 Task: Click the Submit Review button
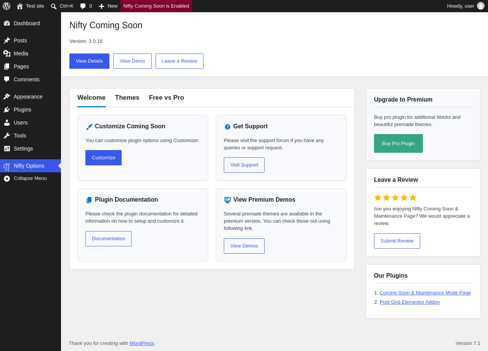tap(397, 241)
